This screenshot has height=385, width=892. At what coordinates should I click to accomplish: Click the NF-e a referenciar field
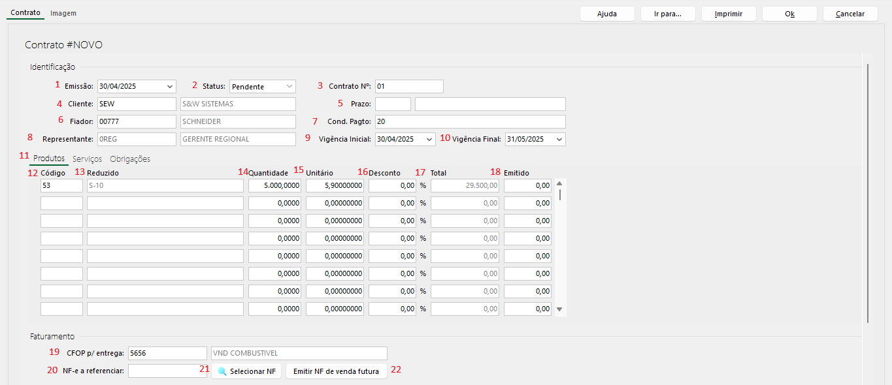click(167, 371)
